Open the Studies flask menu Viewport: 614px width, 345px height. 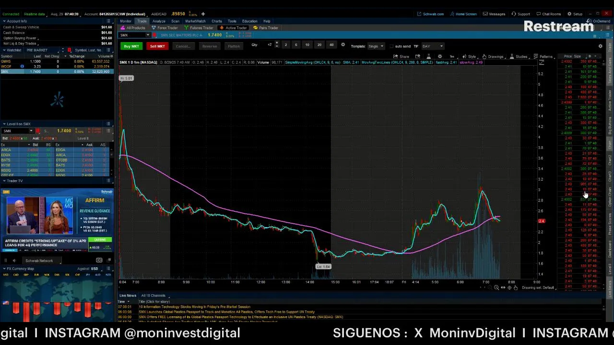(x=518, y=57)
